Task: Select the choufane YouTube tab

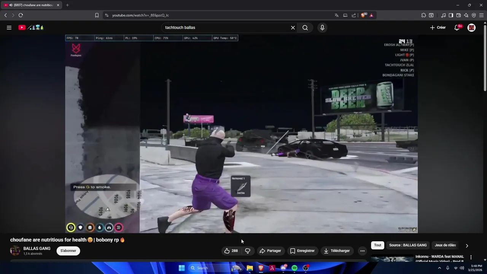Action: (31, 5)
